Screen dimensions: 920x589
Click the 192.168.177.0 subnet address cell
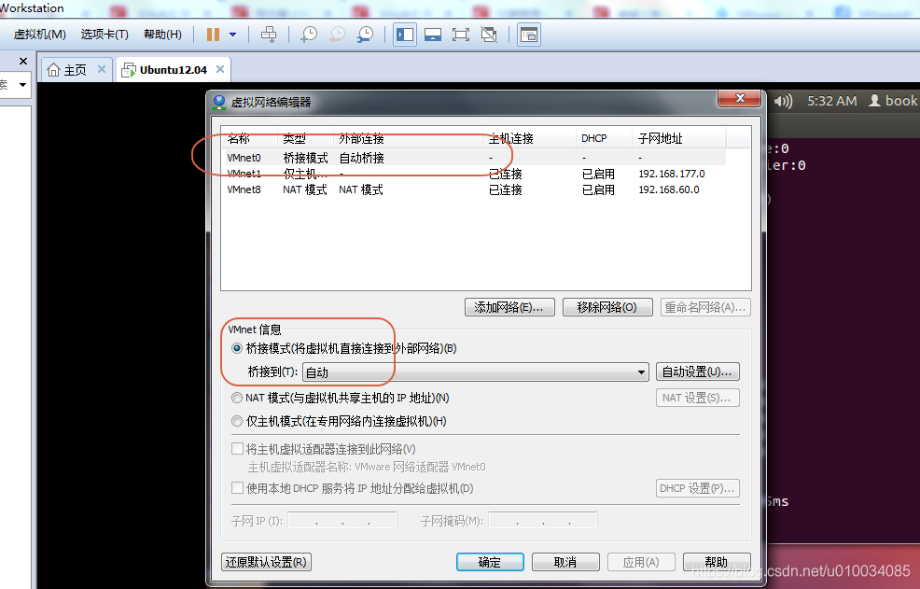[x=671, y=174]
